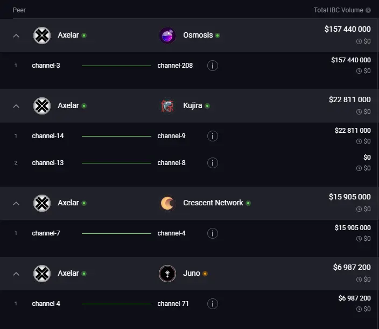Click the Juno chain logo icon

[167, 274]
